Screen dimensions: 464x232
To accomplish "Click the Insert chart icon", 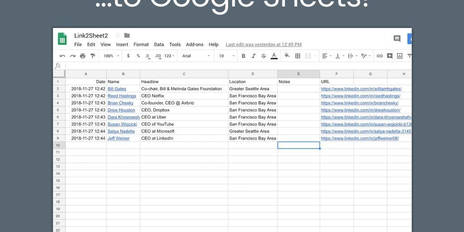I will click(x=400, y=56).
